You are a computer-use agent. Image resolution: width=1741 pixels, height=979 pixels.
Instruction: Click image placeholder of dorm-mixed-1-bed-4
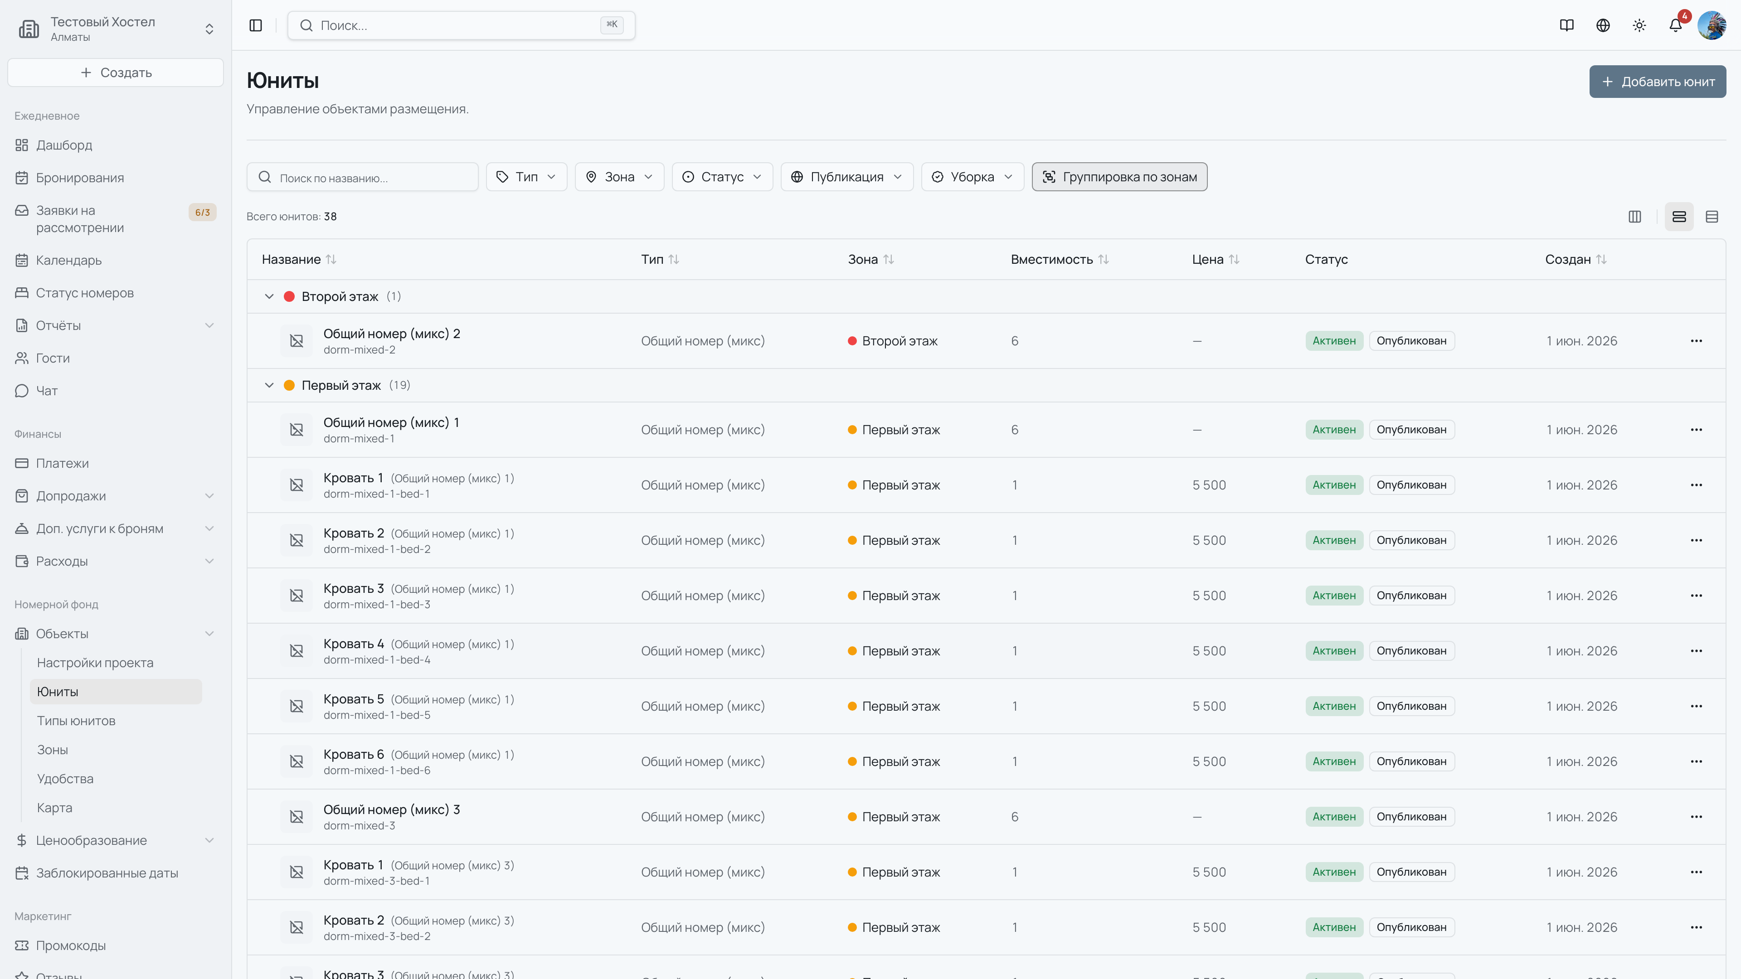click(x=297, y=651)
